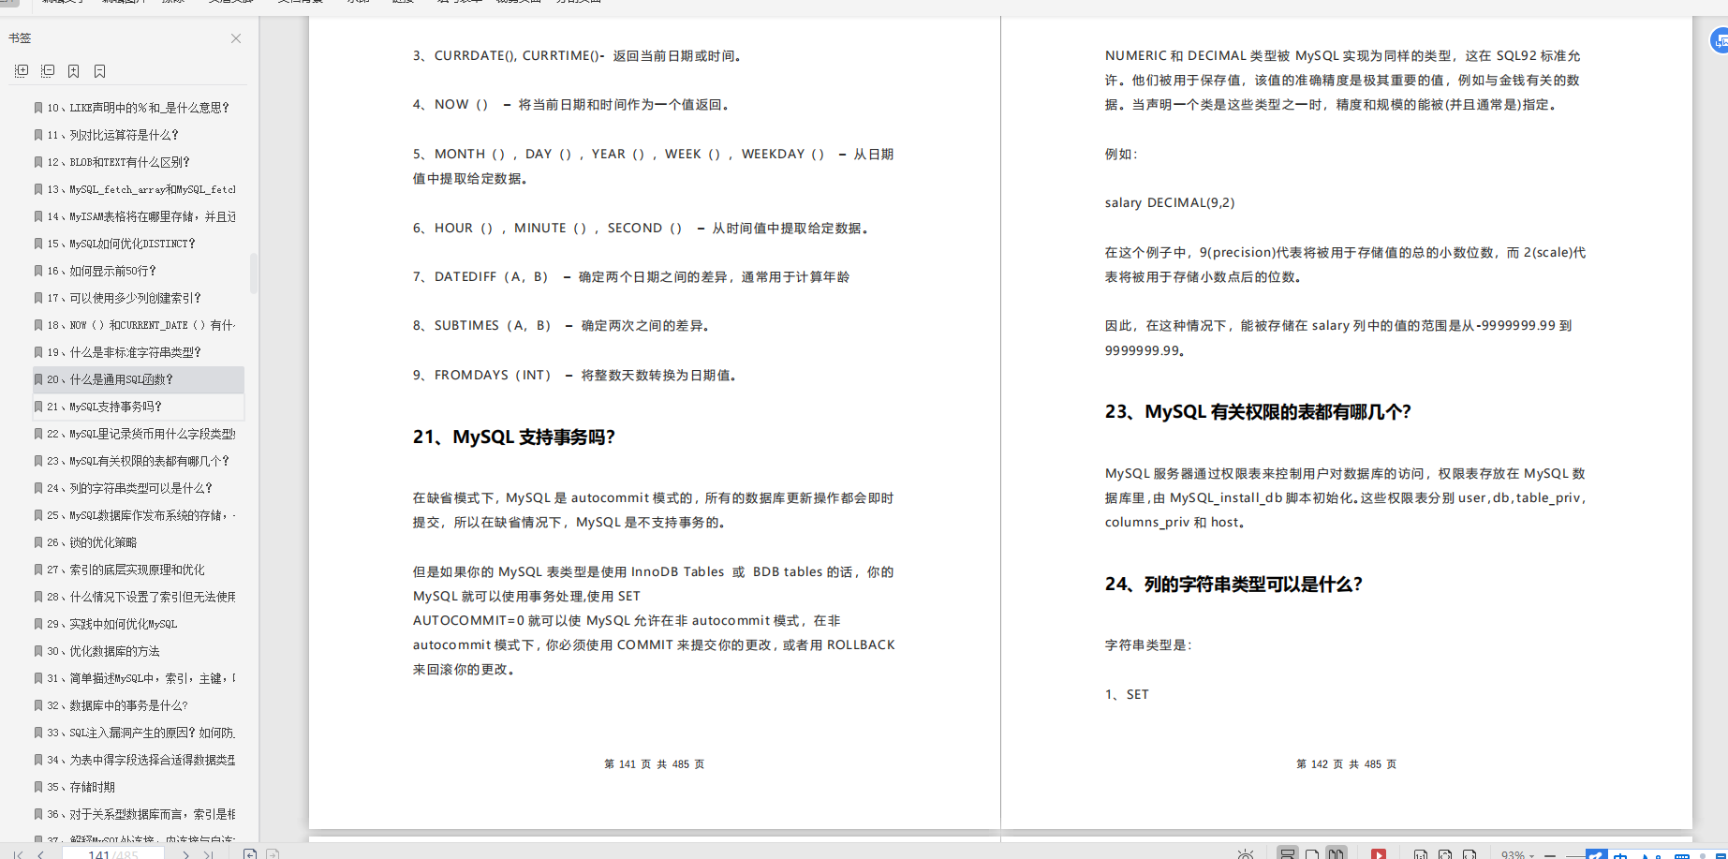Click page footer '第 142 页 共 485 页'
This screenshot has width=1728, height=859.
click(1346, 764)
